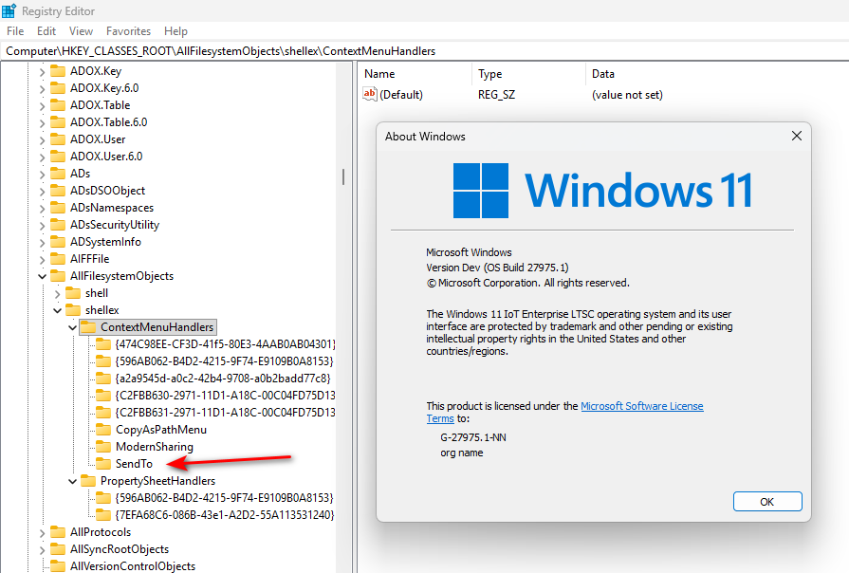Viewport: 849px width, 573px height.
Task: Select {596AB062 key under PropertySheetHandlers
Action: click(224, 498)
